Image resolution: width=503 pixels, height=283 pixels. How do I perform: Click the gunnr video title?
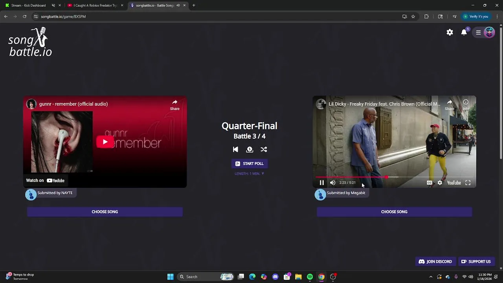pyautogui.click(x=73, y=104)
